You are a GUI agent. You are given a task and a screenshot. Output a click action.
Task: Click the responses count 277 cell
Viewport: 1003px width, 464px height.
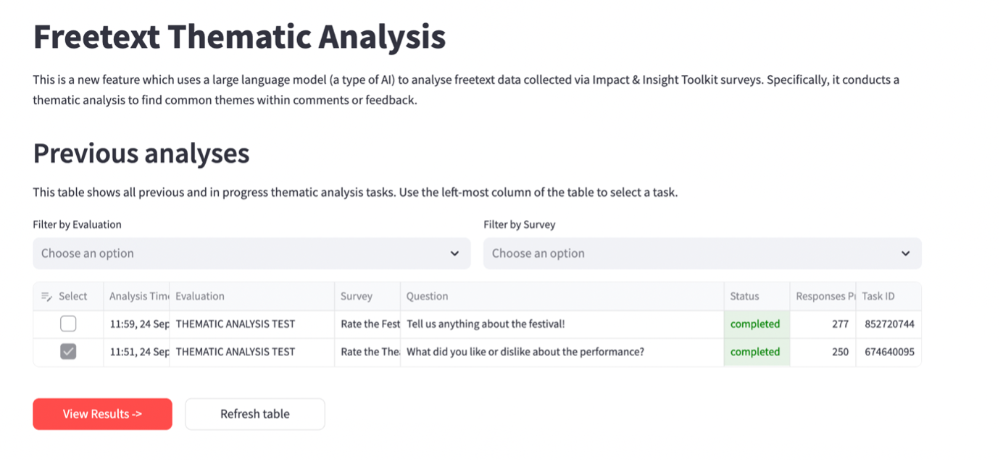840,324
